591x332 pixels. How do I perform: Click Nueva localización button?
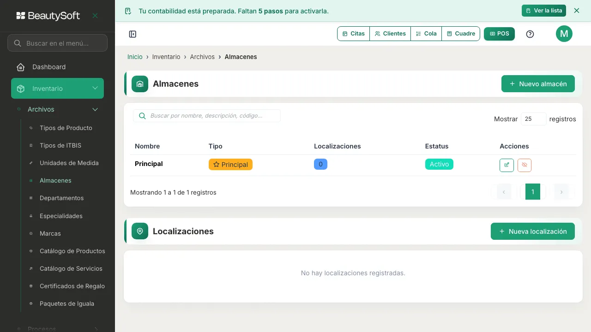[x=533, y=231]
